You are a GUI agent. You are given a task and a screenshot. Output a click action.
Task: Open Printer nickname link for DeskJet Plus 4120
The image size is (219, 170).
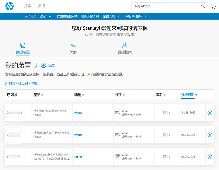[78, 135]
